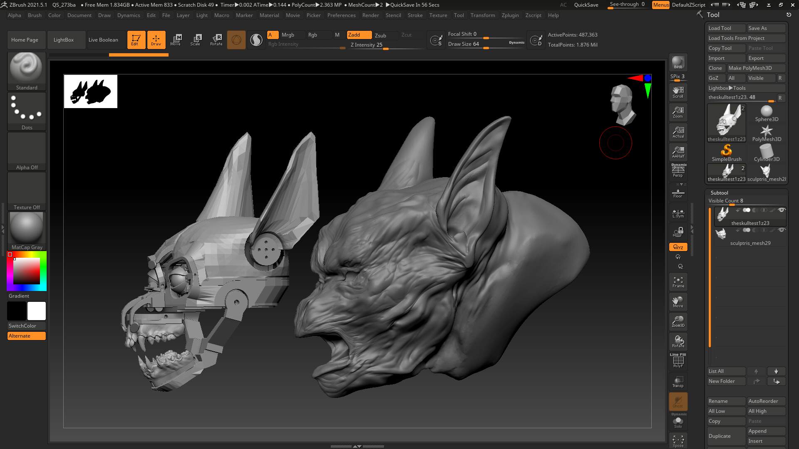
Task: Open the Alpha Off selector
Action: click(x=27, y=151)
